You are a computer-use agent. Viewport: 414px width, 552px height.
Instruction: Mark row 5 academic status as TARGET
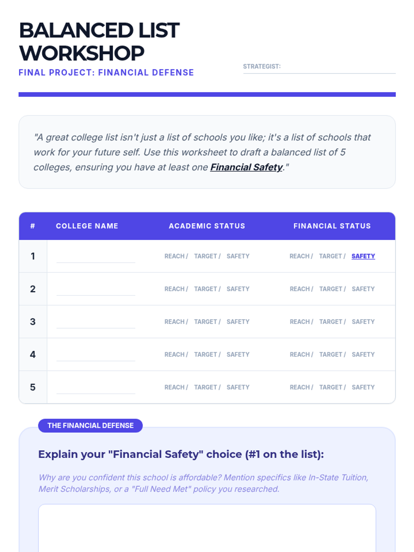[x=206, y=387]
